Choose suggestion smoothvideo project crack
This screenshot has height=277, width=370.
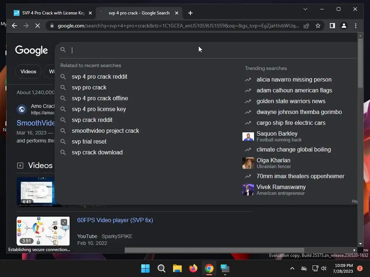(105, 131)
